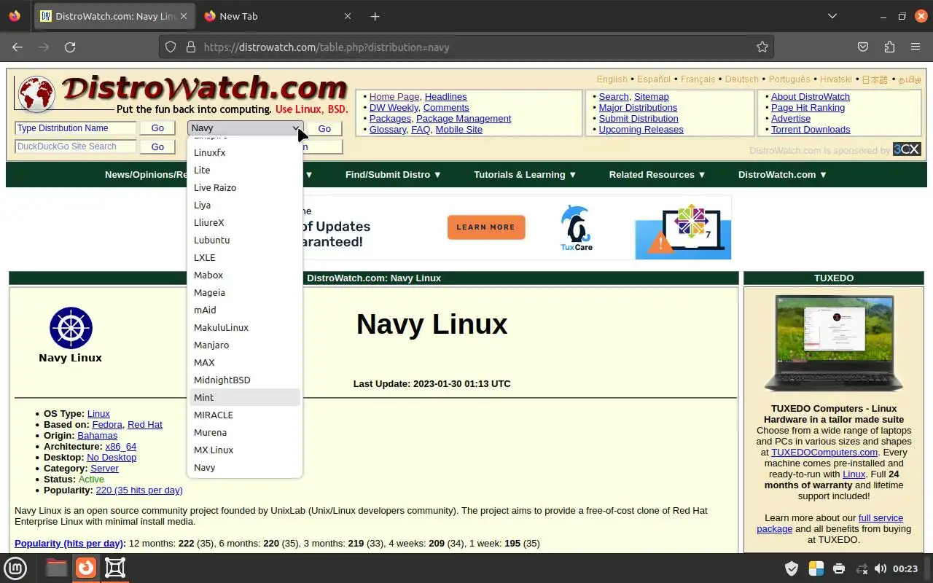Click the screenshot tool taskbar icon
Image resolution: width=933 pixels, height=583 pixels.
[x=115, y=568]
